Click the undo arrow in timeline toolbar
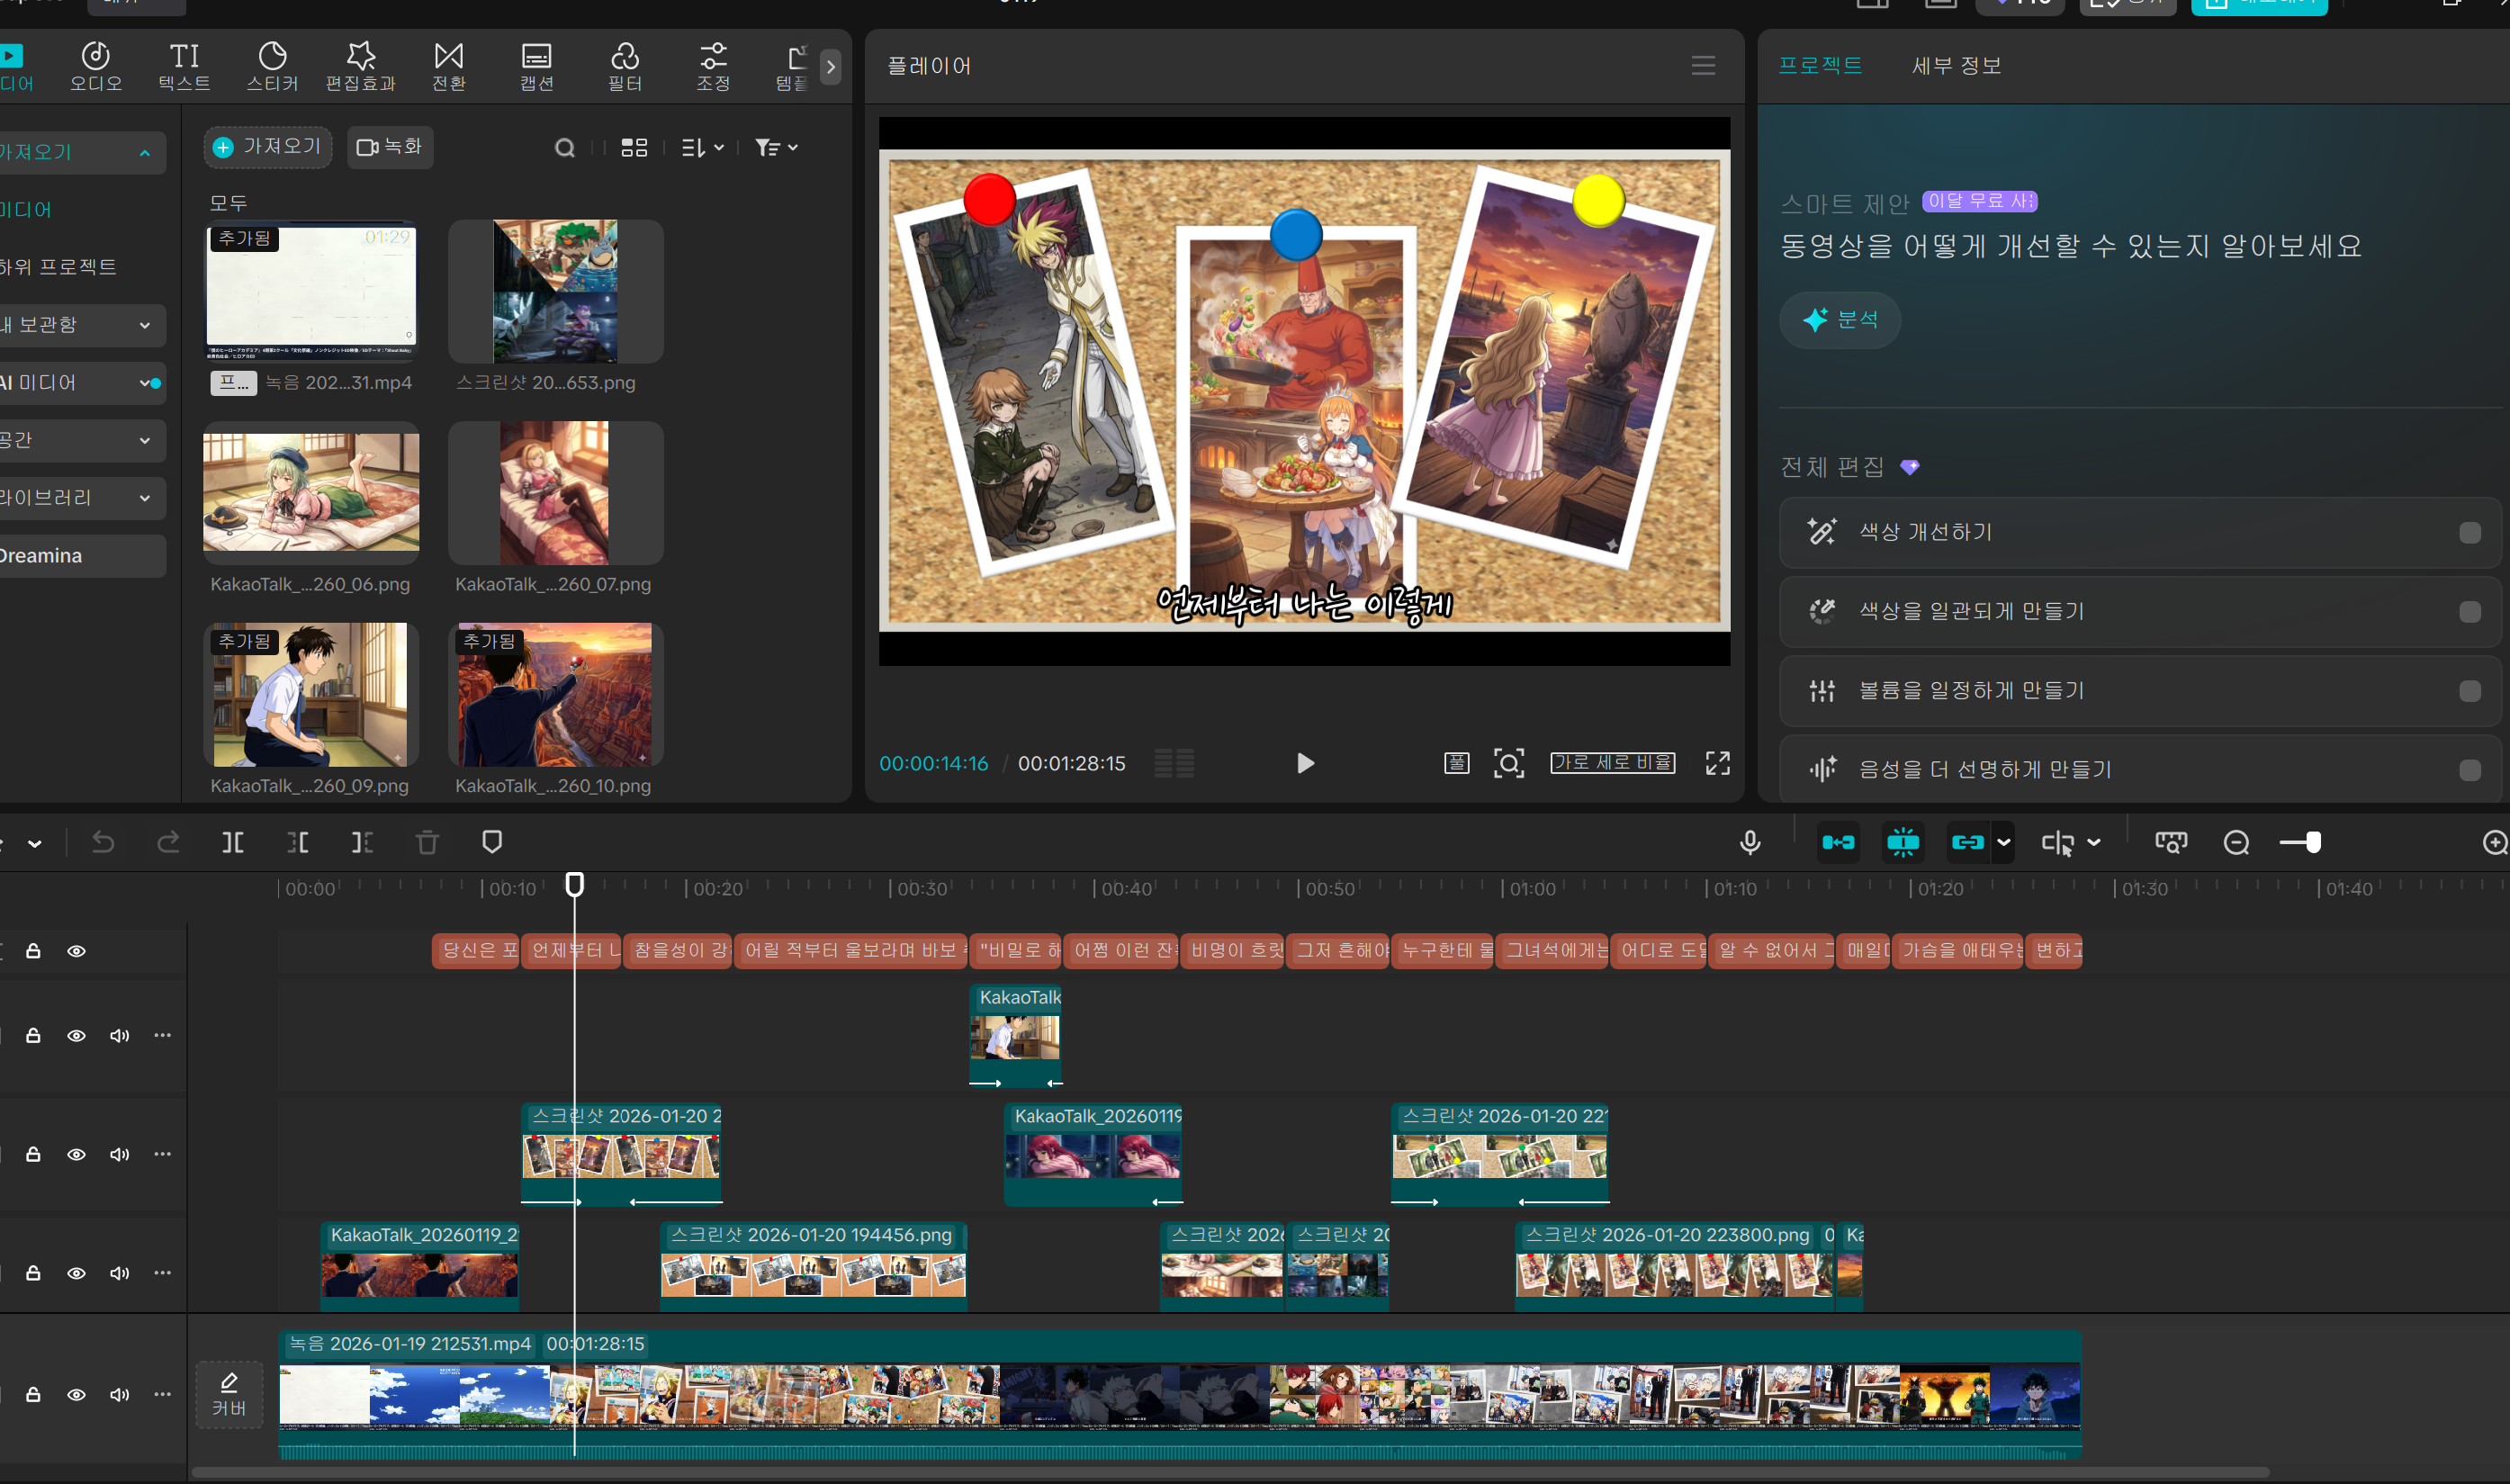This screenshot has width=2510, height=1484. point(103,843)
